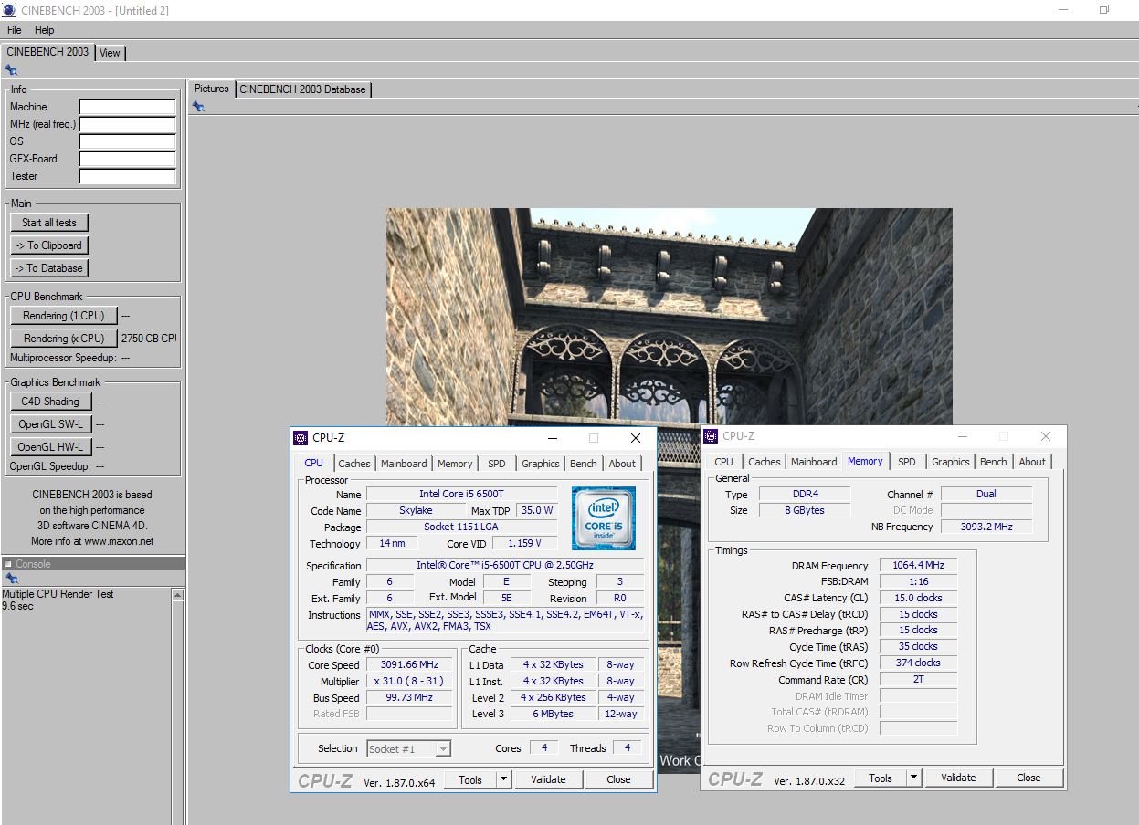The width and height of the screenshot is (1139, 825).
Task: Open the SPD tab in CPU-Z x64 window
Action: pos(497,464)
